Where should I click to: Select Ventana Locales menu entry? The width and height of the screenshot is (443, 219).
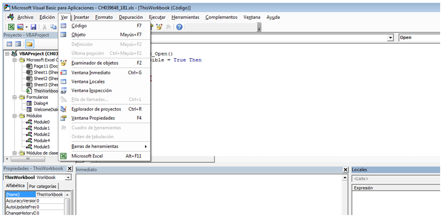[x=104, y=82]
